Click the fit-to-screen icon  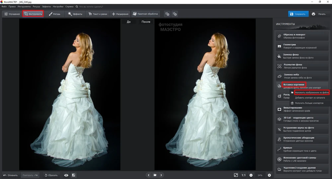coord(236,175)
